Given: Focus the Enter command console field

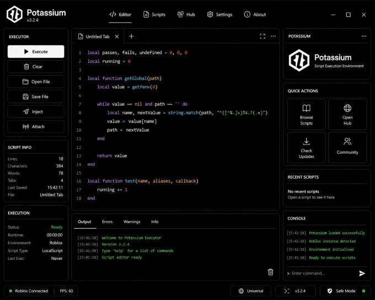Looking at the screenshot, I should (322, 273).
